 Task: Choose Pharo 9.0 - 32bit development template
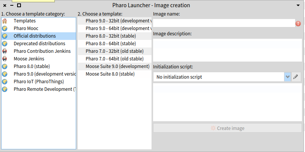(x=115, y=21)
